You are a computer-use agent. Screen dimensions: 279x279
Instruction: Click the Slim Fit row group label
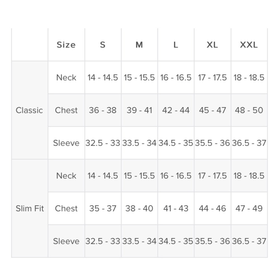pyautogui.click(x=30, y=208)
